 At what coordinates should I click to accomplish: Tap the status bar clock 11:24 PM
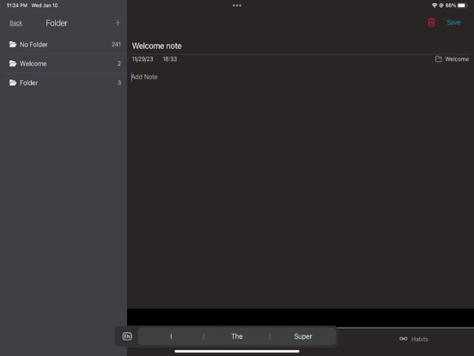(x=17, y=5)
